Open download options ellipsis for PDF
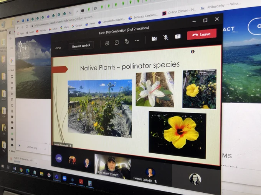261x195 pixels. 36,163
